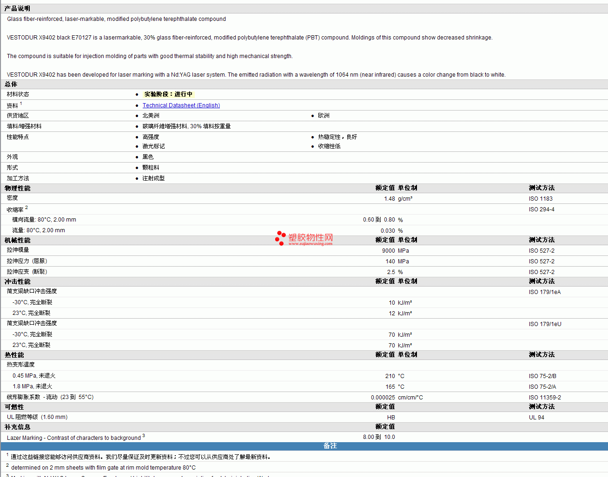Click the density value 1.48
The height and width of the screenshot is (477, 608).
pyautogui.click(x=390, y=199)
